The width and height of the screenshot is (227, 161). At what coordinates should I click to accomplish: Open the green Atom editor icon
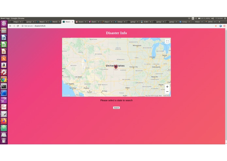pos(4,128)
